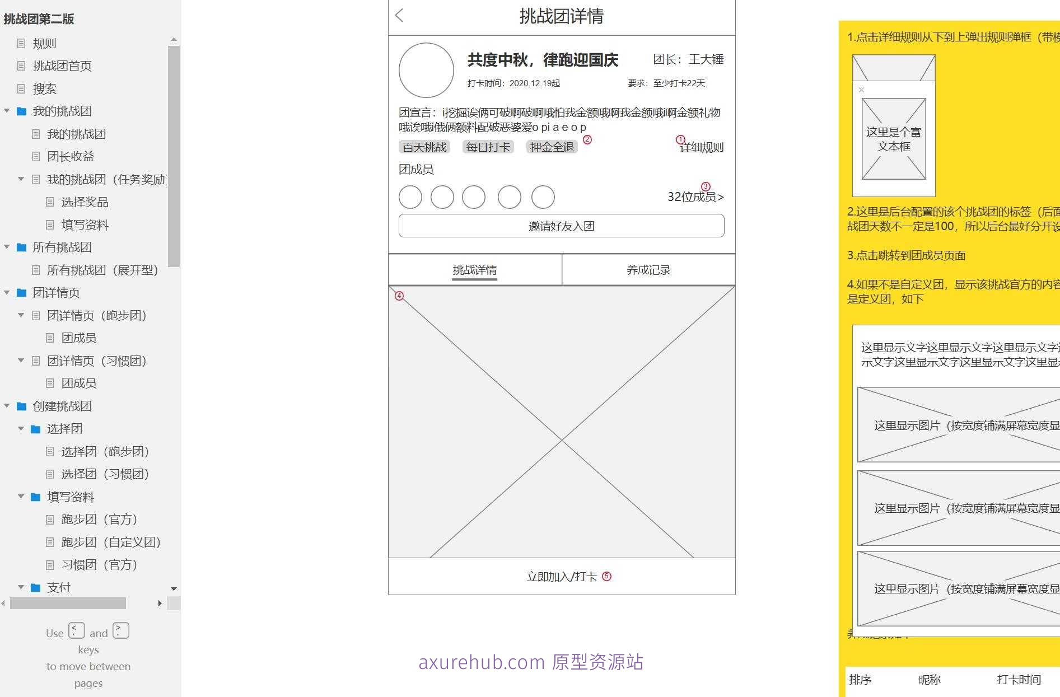Image resolution: width=1060 pixels, height=697 pixels.
Task: Click 排序 column header in notes table
Action: pos(860,680)
